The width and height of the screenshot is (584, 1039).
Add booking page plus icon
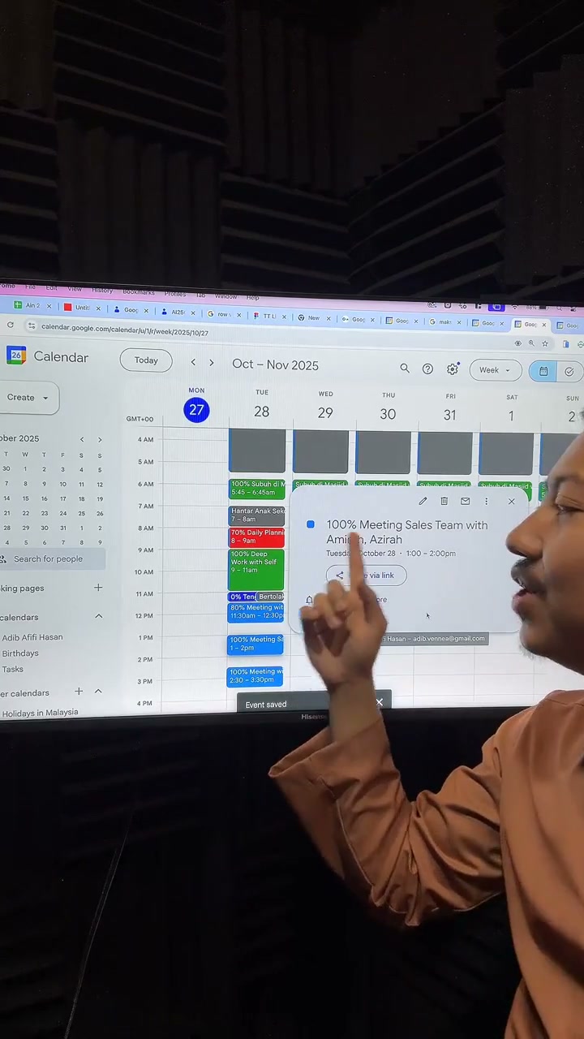(x=98, y=587)
